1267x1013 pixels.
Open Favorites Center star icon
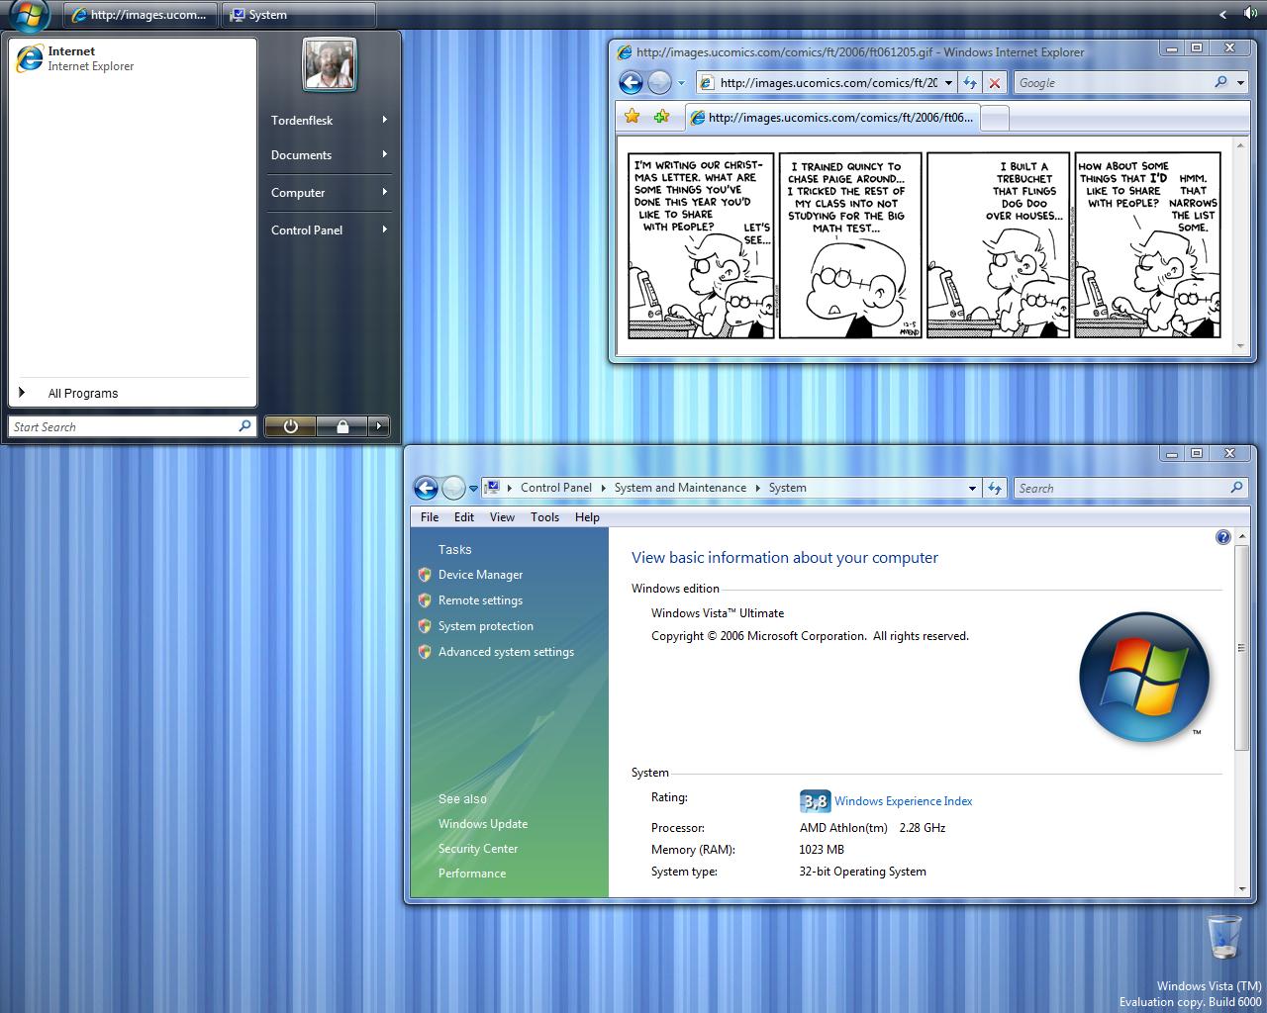click(633, 117)
